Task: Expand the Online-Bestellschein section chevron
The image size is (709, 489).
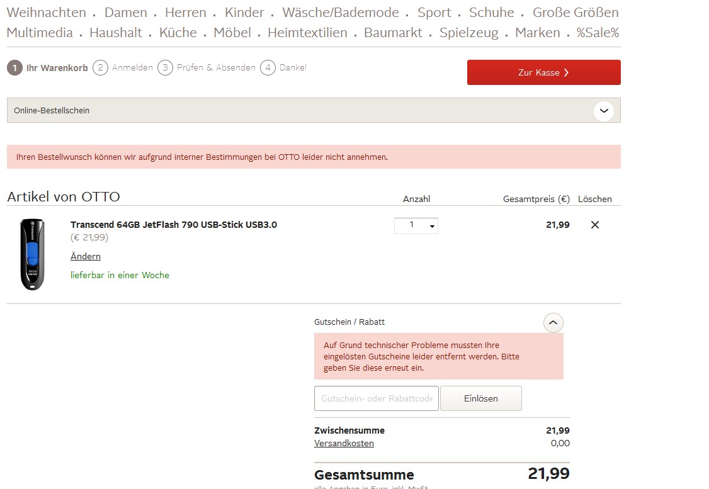Action: click(604, 111)
